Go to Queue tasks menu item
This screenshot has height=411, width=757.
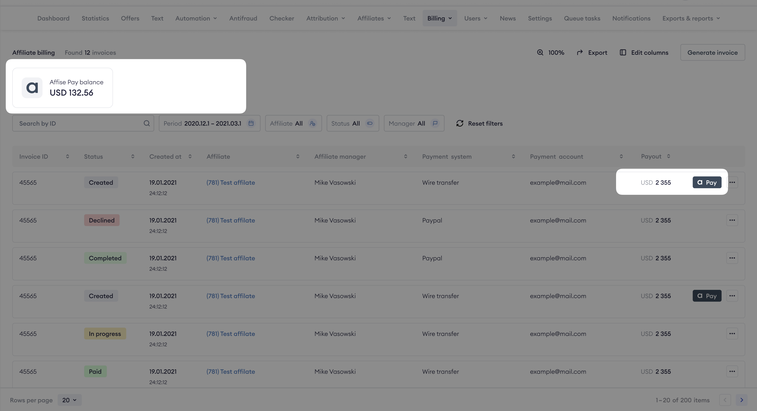[x=582, y=18]
